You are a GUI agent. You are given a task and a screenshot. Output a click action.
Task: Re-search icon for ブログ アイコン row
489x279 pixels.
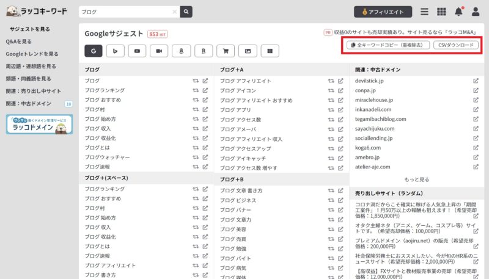click(x=331, y=90)
